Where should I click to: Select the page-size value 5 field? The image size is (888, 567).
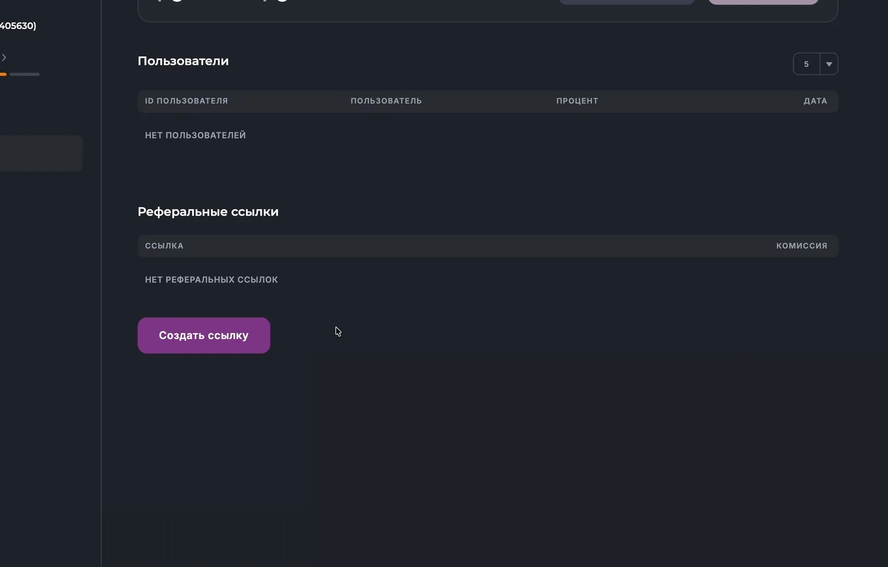tap(806, 64)
